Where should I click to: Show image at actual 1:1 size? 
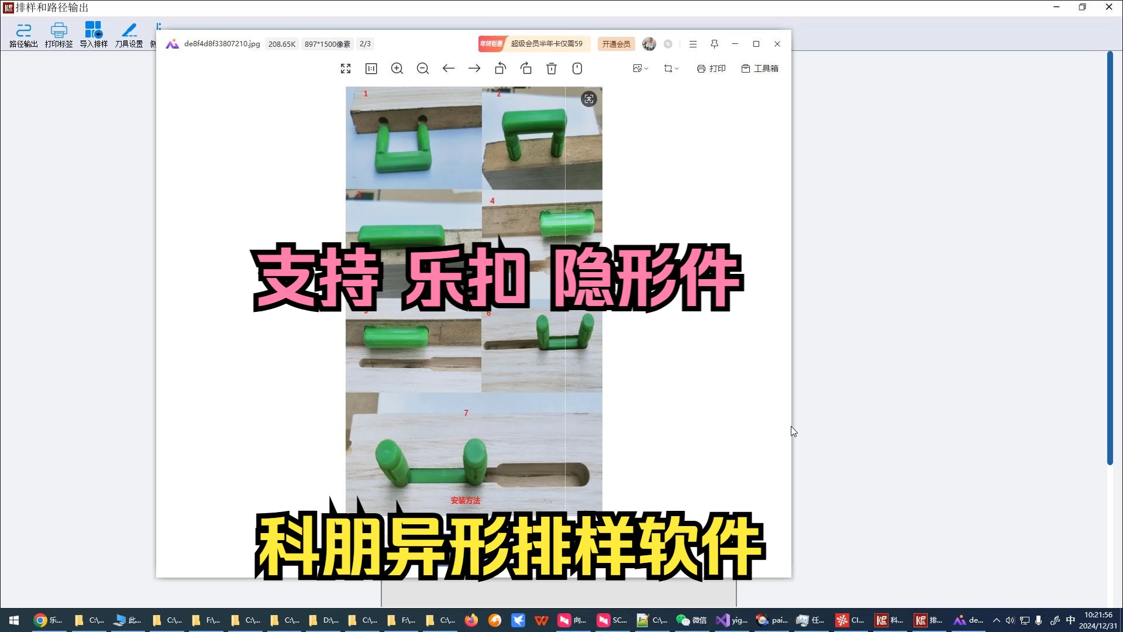(x=371, y=68)
